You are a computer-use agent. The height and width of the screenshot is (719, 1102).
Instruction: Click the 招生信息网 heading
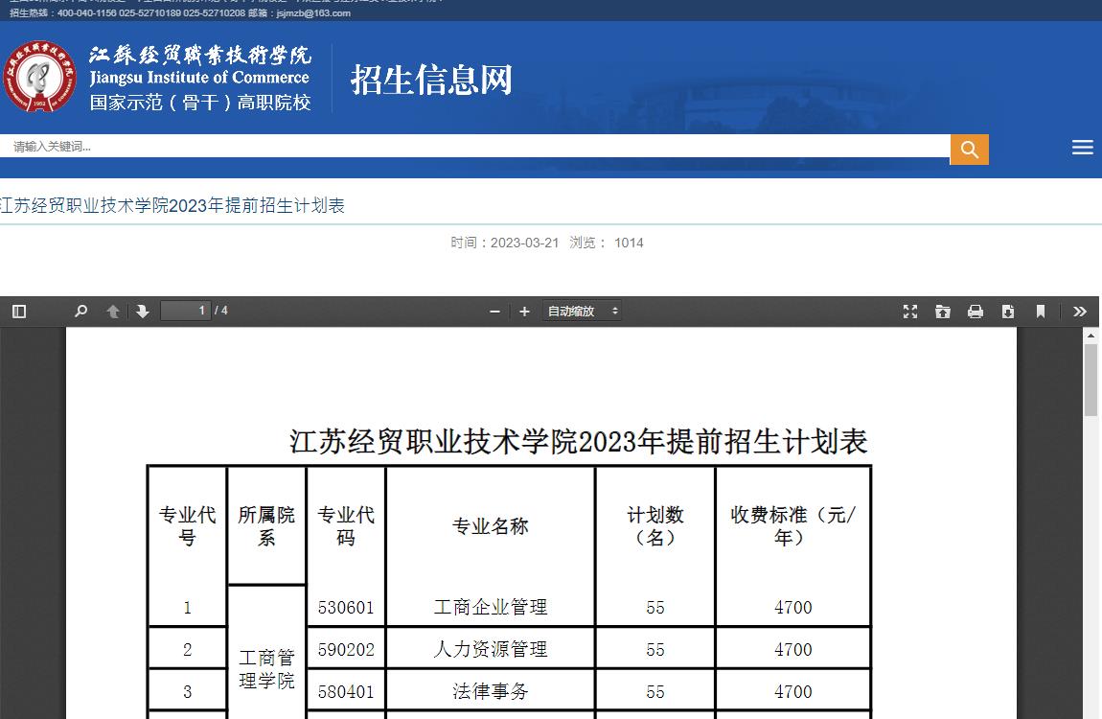click(431, 80)
